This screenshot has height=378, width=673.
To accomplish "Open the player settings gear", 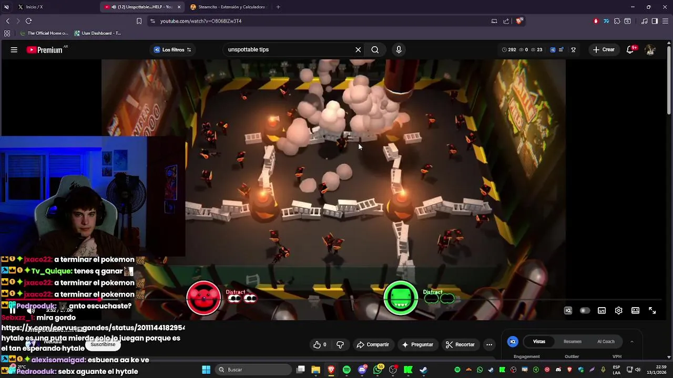I will coord(619,311).
